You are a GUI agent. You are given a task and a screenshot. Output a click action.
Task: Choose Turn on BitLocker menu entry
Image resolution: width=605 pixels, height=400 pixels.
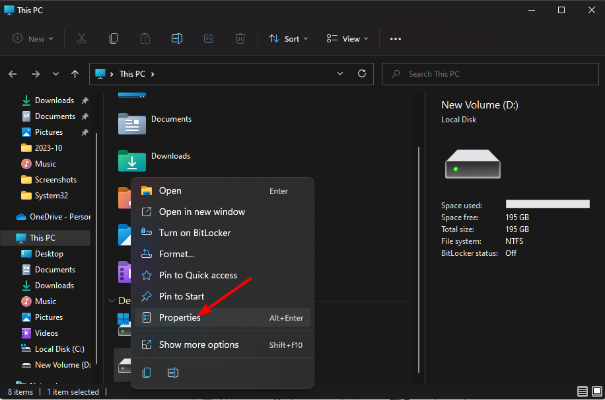pyautogui.click(x=195, y=233)
